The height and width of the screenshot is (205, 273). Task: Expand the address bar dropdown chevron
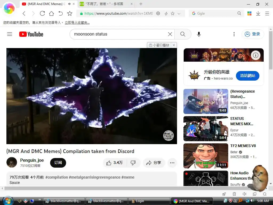[x=179, y=14]
